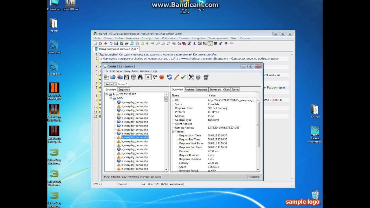Click the red plus icon in AkelPad toolbar
The height and width of the screenshot is (208, 370).
coord(226,43)
